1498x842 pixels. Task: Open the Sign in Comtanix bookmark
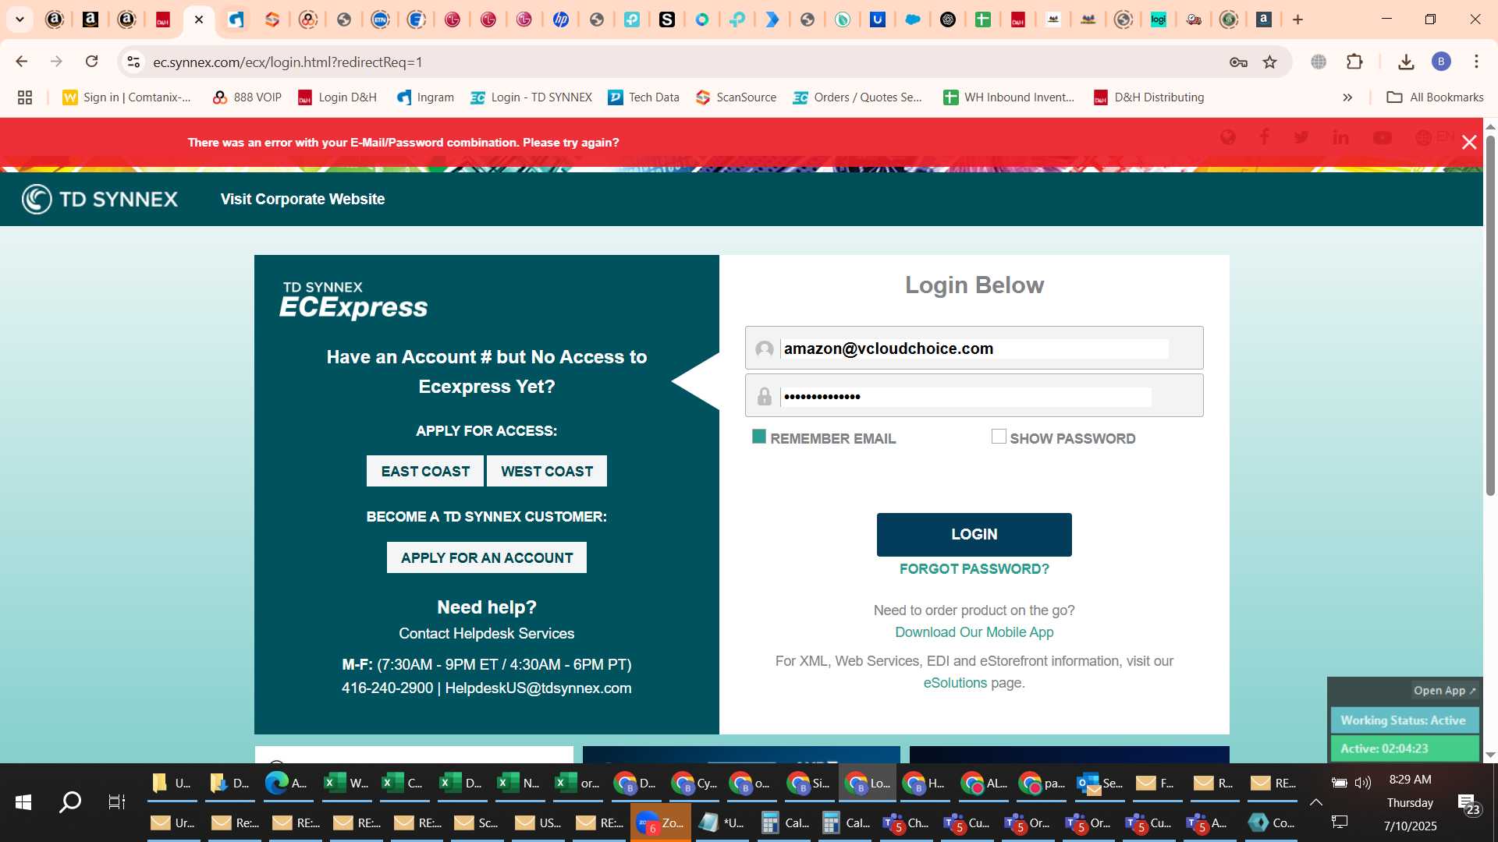pyautogui.click(x=126, y=97)
